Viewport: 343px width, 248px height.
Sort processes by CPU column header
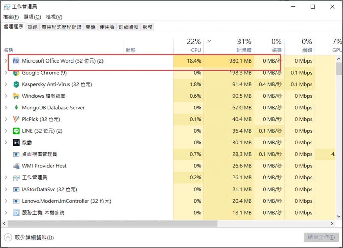coord(189,46)
